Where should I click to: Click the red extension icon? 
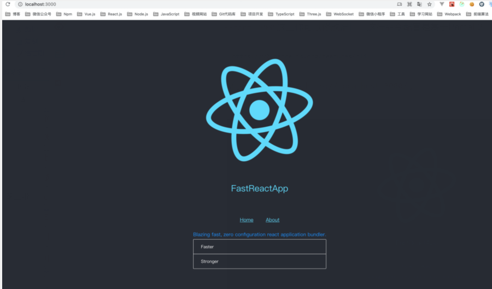coord(452,4)
